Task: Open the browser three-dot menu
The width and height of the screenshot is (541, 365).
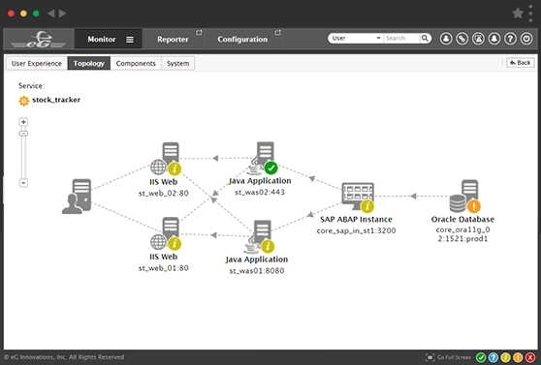Action: pyautogui.click(x=530, y=14)
